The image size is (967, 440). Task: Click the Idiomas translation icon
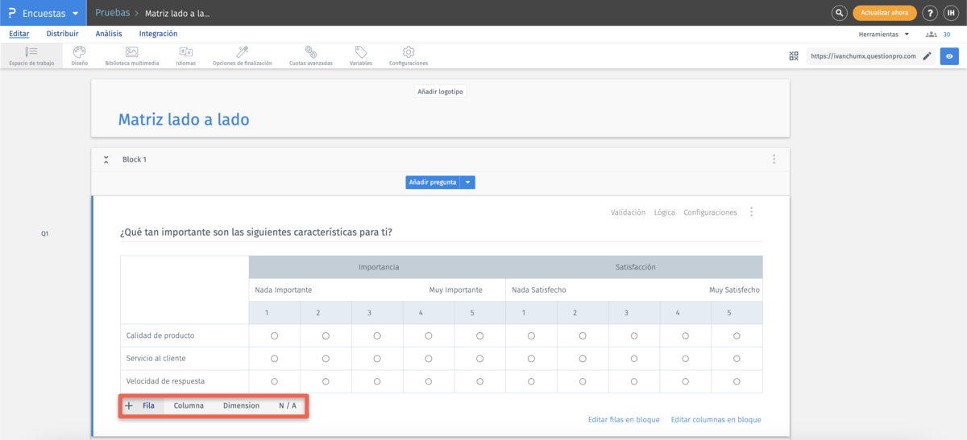click(x=185, y=52)
